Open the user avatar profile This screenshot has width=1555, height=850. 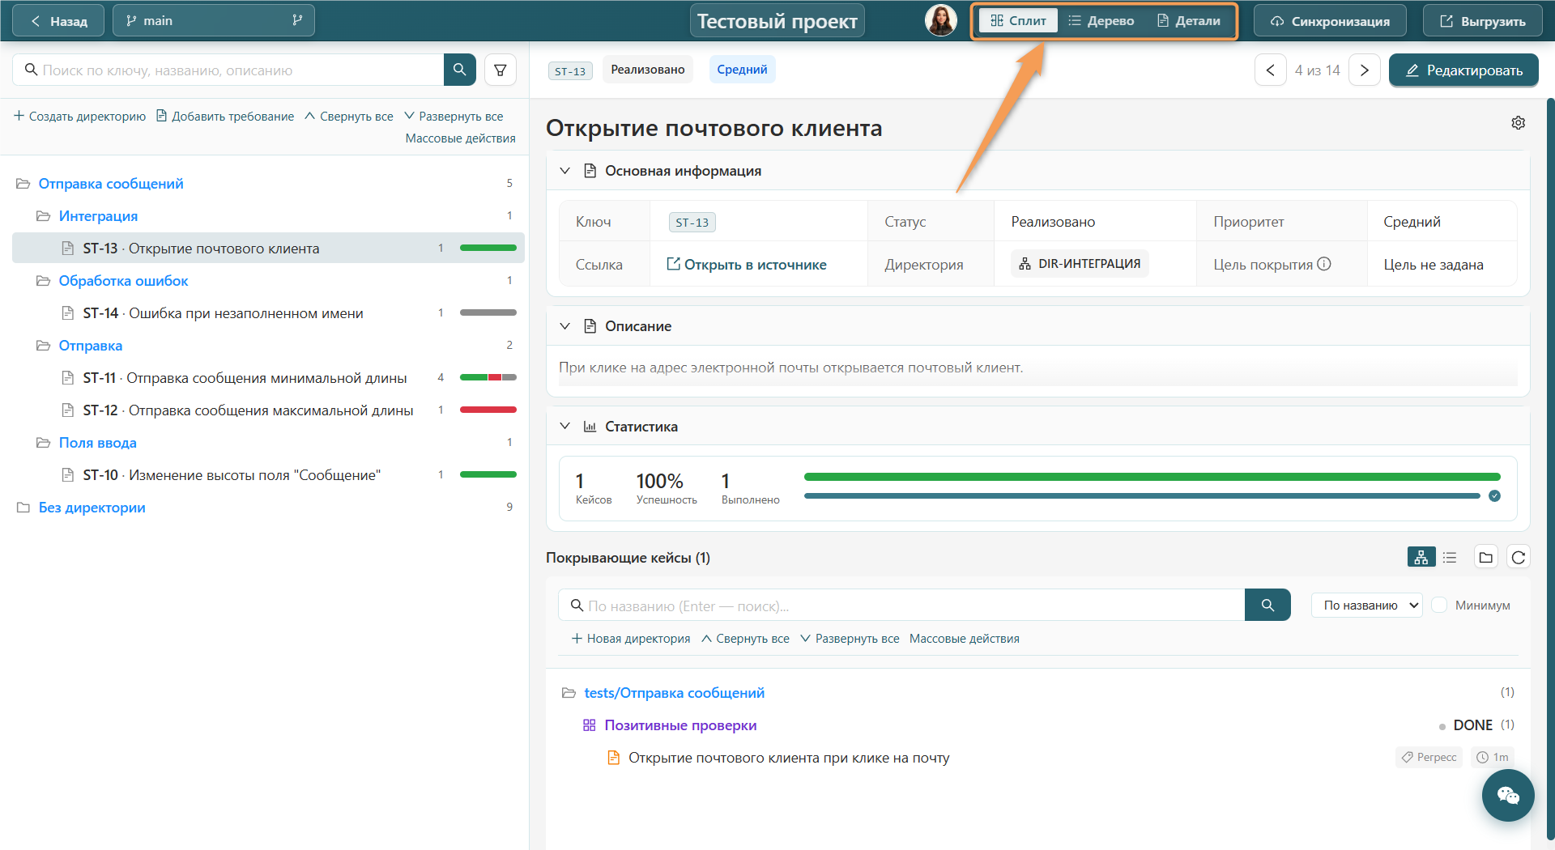(940, 20)
